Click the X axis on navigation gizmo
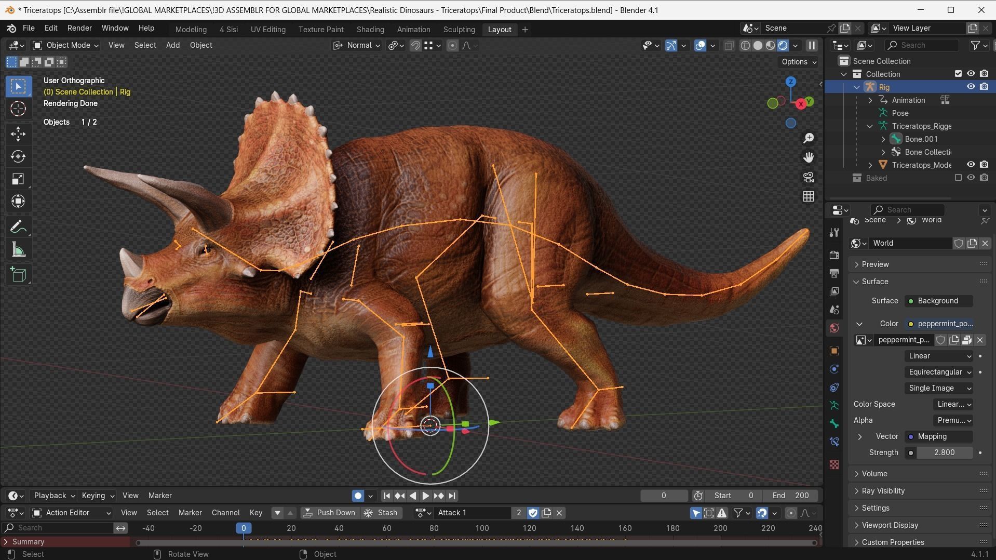The width and height of the screenshot is (996, 560). (x=801, y=104)
